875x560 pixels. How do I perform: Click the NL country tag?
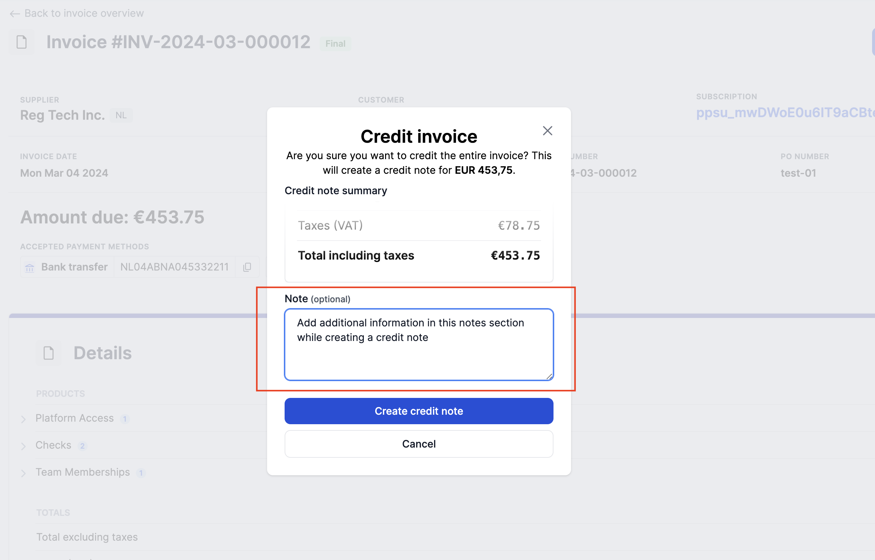(x=121, y=115)
